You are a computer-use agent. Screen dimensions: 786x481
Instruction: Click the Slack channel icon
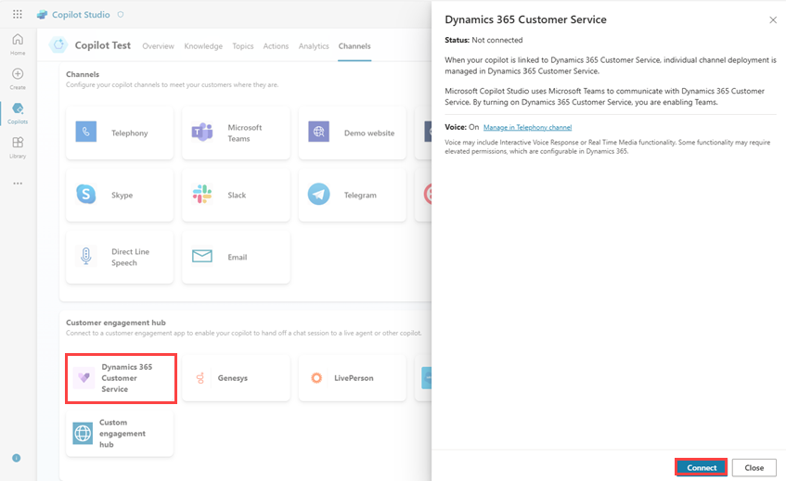[202, 195]
